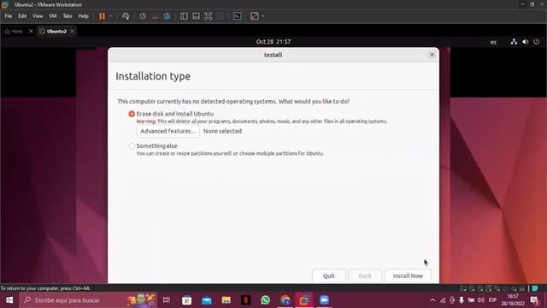Image resolution: width=547 pixels, height=308 pixels.
Task: Revert to the previous snapshot via toolbar icon
Action: click(156, 16)
